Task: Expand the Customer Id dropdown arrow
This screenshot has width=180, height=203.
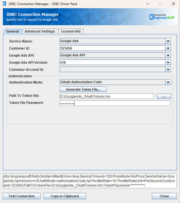Action: (x=168, y=48)
